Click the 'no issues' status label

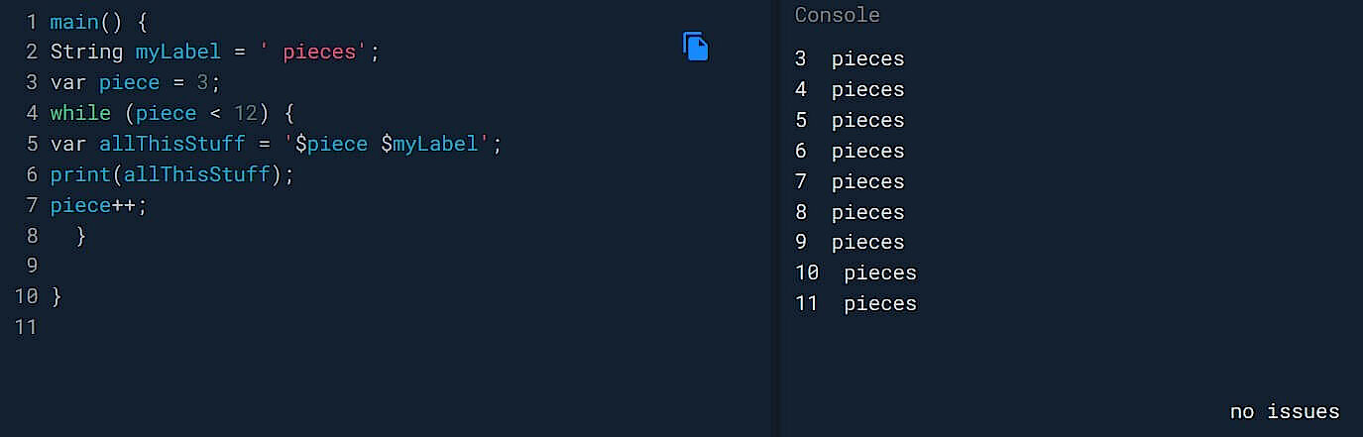click(1284, 411)
